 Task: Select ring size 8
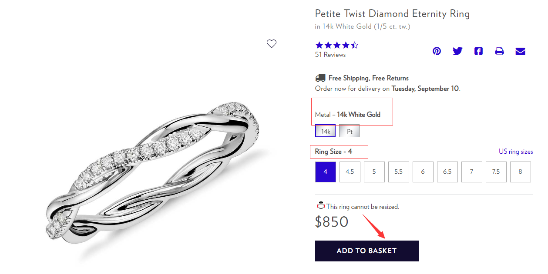(x=520, y=172)
